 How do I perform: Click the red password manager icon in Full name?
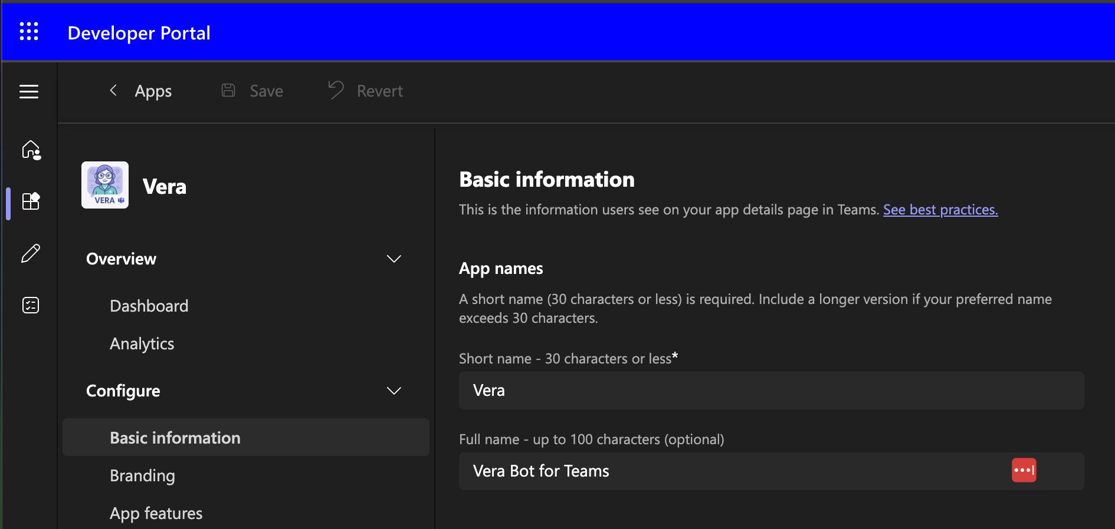pos(1024,470)
